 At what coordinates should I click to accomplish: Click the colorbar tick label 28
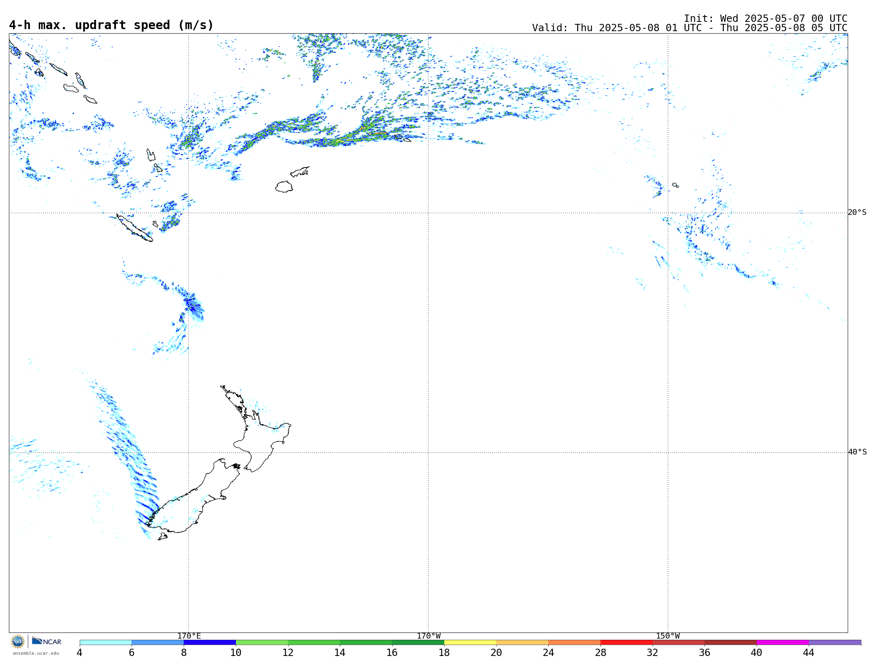click(x=600, y=652)
